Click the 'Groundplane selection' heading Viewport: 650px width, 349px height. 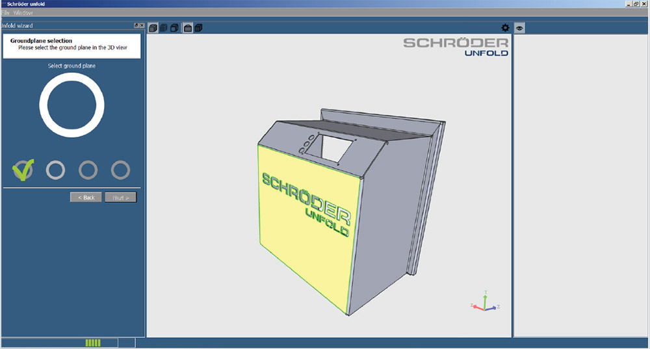[x=41, y=41]
